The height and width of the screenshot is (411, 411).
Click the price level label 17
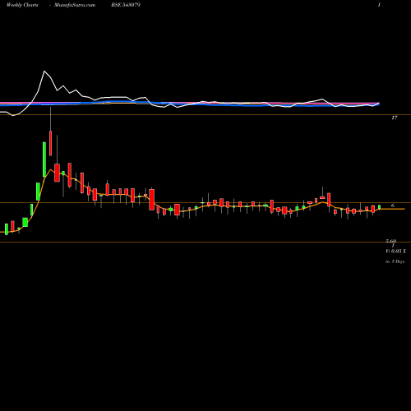[x=395, y=118]
